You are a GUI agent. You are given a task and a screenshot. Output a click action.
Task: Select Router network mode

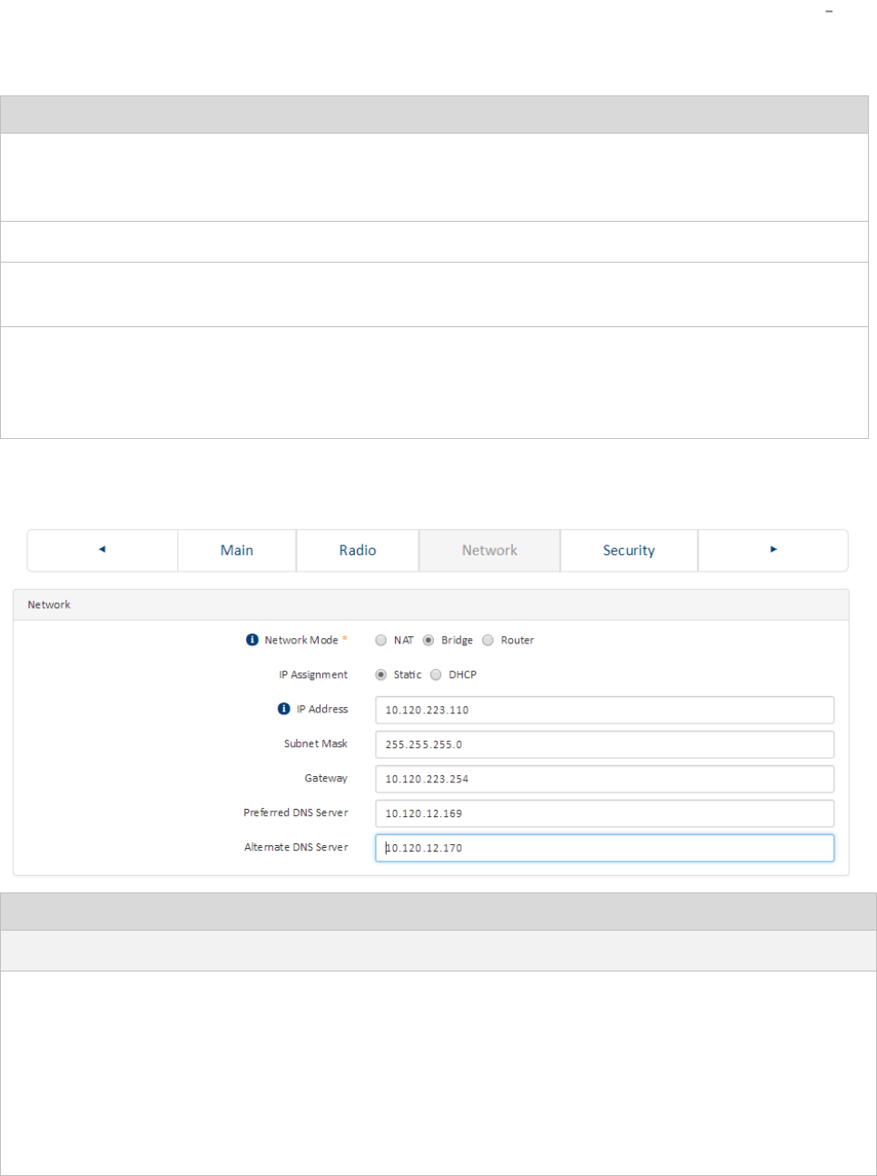click(x=488, y=641)
